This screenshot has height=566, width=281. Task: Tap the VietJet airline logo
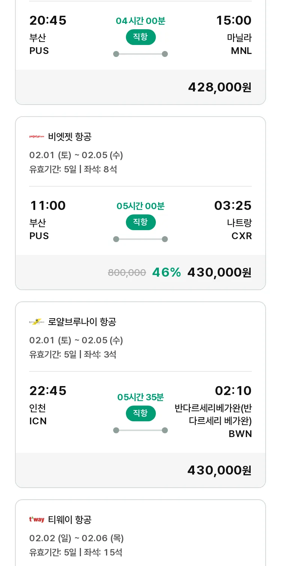click(37, 137)
